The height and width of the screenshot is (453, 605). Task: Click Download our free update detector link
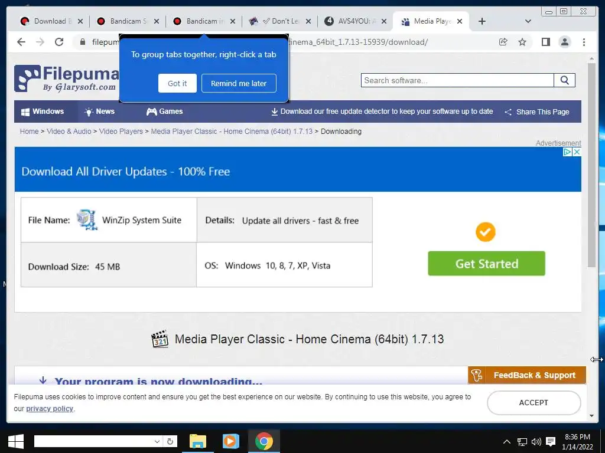tap(382, 111)
